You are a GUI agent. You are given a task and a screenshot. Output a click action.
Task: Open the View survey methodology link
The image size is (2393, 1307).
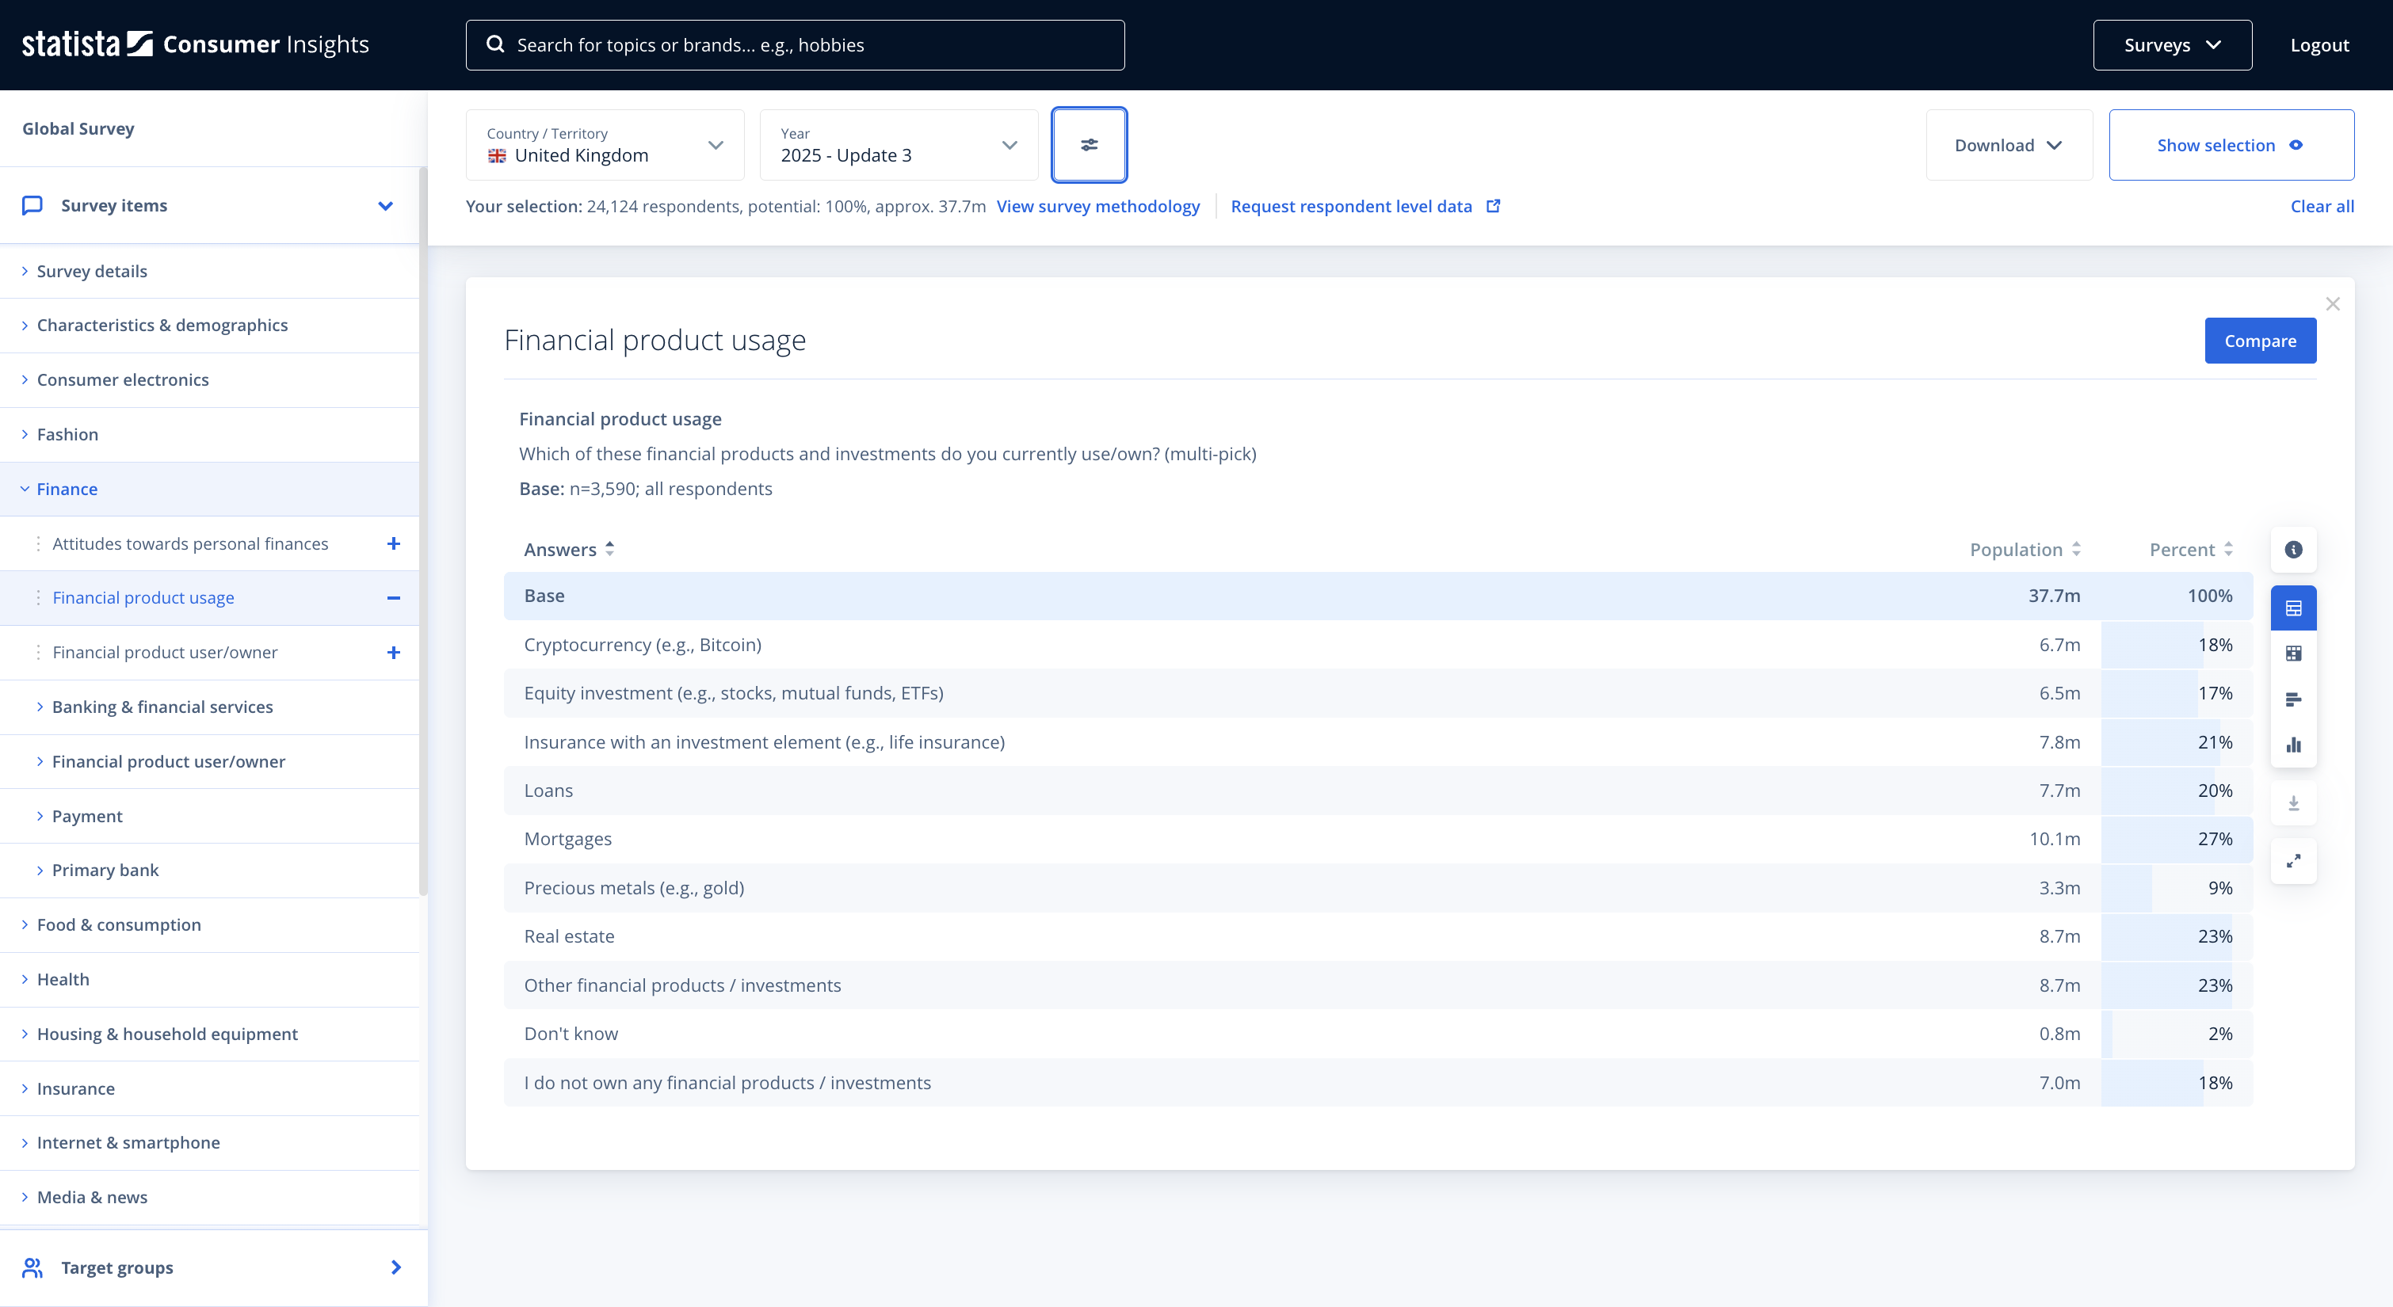[x=1097, y=206]
